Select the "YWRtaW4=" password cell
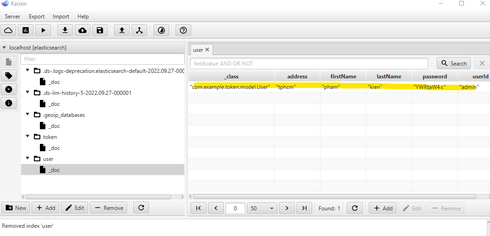Image resolution: width=490 pixels, height=236 pixels. pos(435,87)
